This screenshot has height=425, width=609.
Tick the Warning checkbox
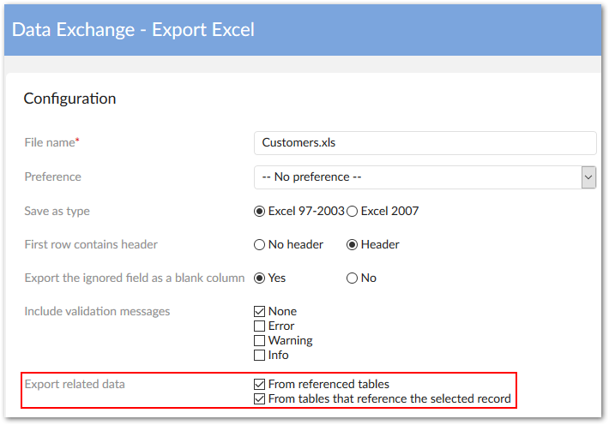click(260, 341)
